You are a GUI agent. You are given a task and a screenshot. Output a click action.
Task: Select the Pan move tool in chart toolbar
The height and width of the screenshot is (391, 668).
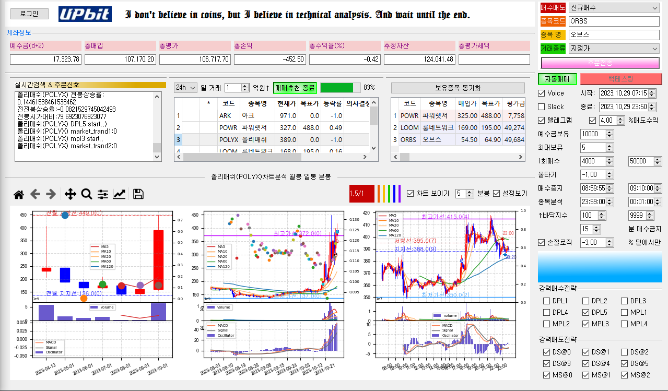click(x=70, y=195)
